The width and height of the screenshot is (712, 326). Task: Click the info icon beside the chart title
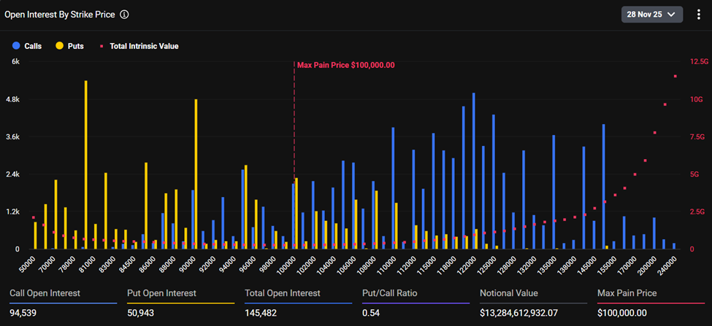[x=124, y=15]
